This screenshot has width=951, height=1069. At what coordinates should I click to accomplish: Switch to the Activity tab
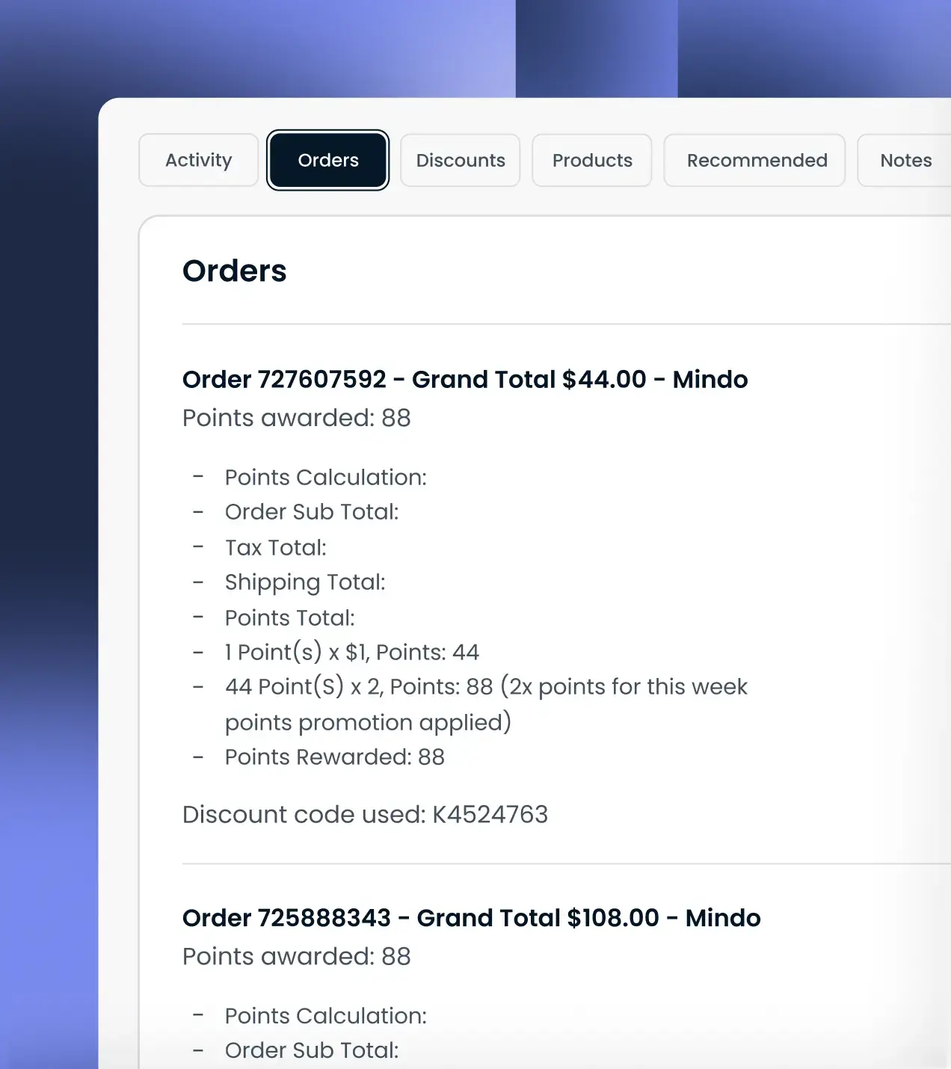click(198, 160)
